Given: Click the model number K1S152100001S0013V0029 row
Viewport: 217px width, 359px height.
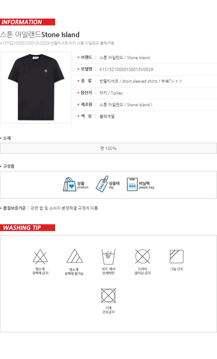Looking at the screenshot, I should (x=145, y=69).
